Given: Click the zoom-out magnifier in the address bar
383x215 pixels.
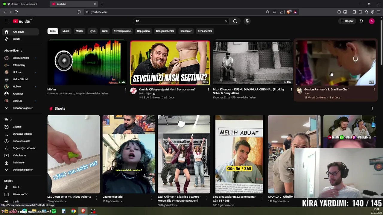Looking at the screenshot, I should pyautogui.click(x=268, y=12).
